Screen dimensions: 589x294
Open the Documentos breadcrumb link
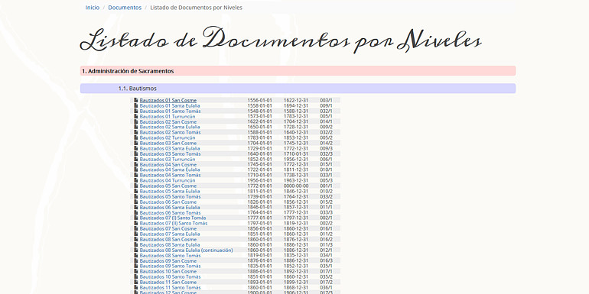[x=125, y=8]
